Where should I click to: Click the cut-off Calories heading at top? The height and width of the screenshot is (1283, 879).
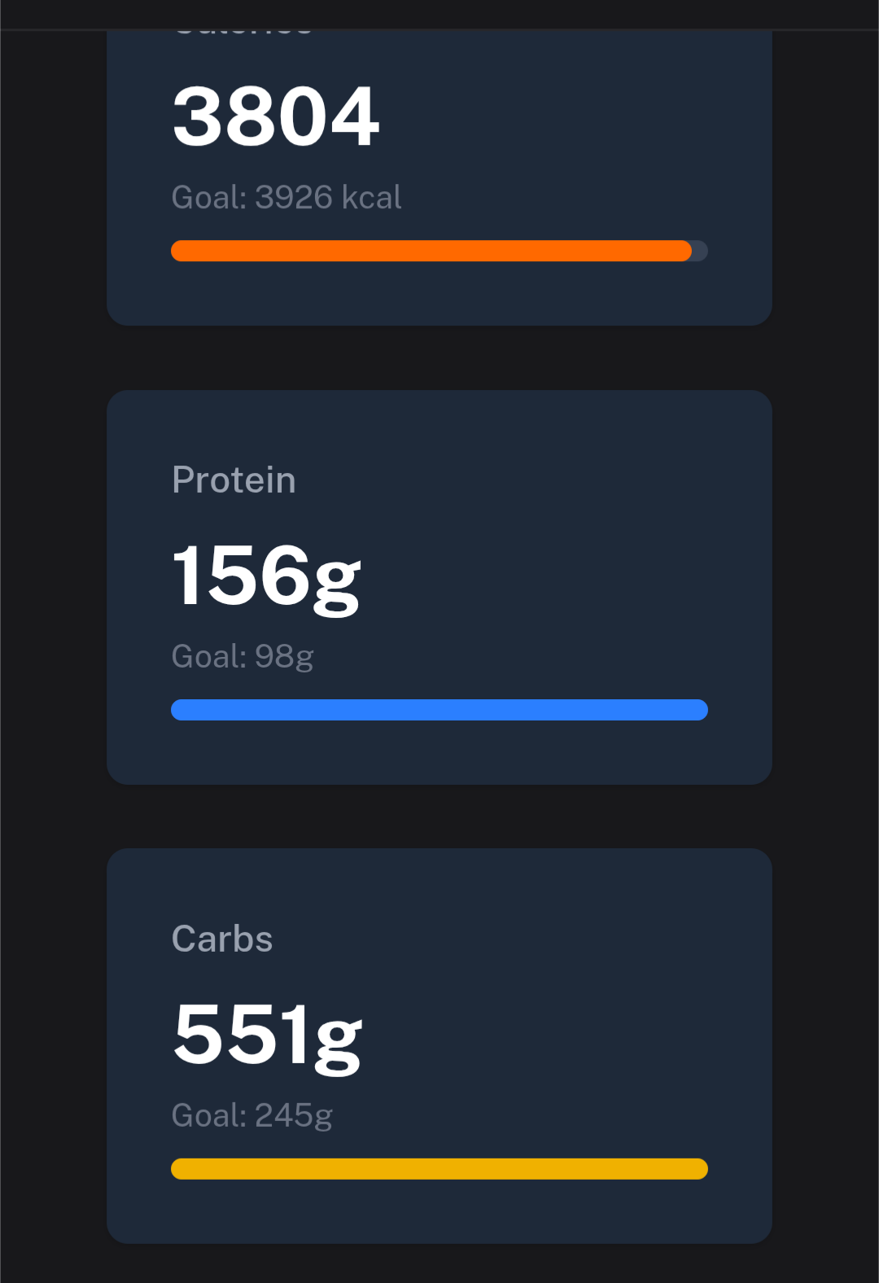coord(243,33)
